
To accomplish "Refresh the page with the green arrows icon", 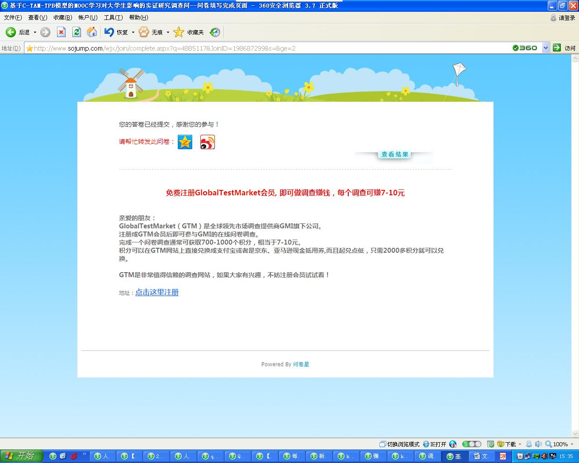I will point(76,32).
